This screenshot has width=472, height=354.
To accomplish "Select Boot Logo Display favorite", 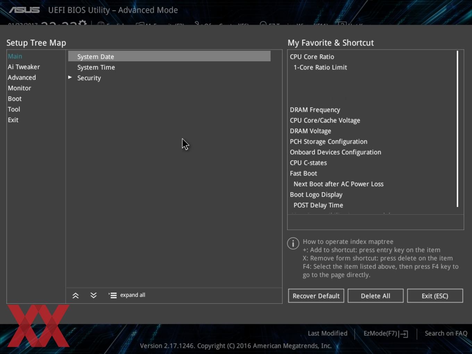I will coord(316,195).
